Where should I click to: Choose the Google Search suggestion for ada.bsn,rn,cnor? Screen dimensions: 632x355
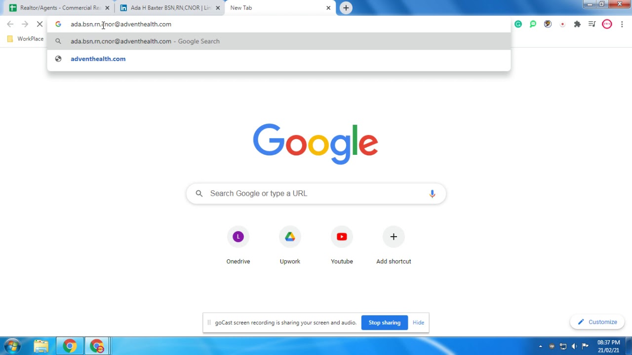coord(279,41)
